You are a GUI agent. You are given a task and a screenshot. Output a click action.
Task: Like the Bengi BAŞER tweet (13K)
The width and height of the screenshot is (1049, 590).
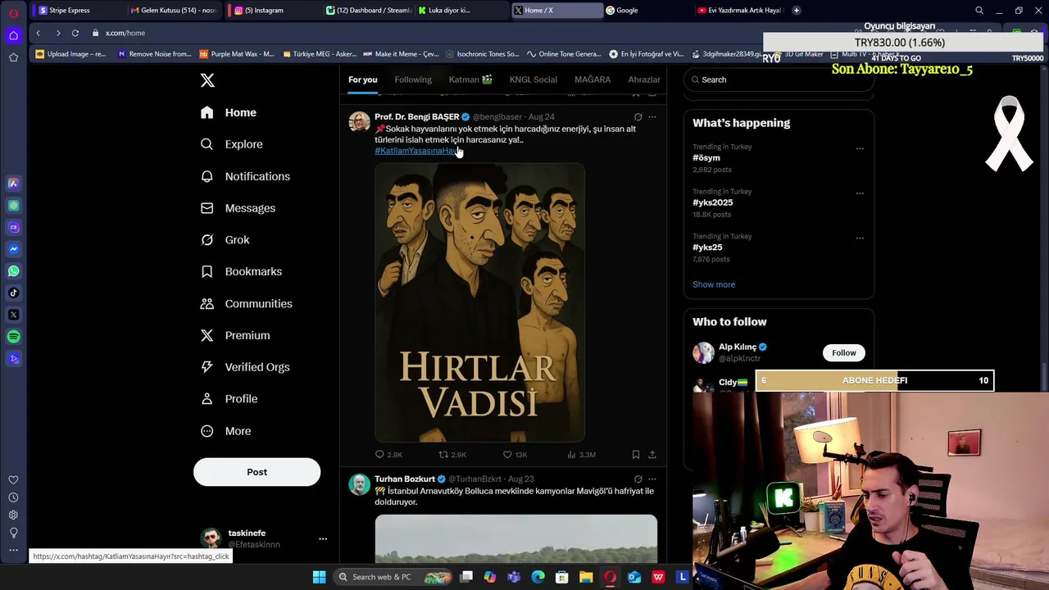coord(515,455)
